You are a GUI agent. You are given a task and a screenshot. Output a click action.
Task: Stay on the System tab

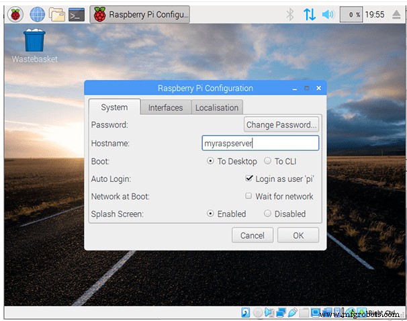point(114,107)
